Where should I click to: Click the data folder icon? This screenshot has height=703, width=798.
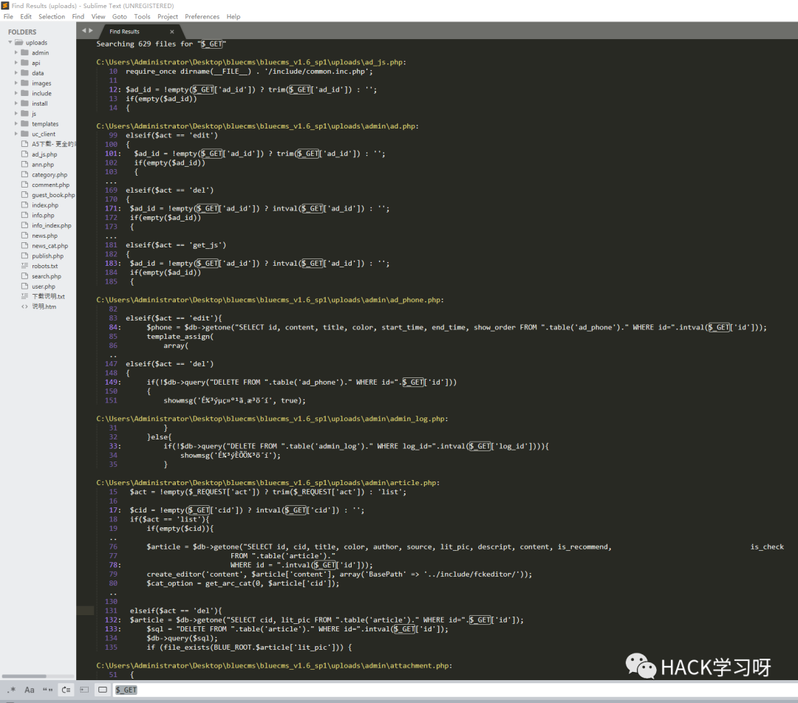coord(24,73)
